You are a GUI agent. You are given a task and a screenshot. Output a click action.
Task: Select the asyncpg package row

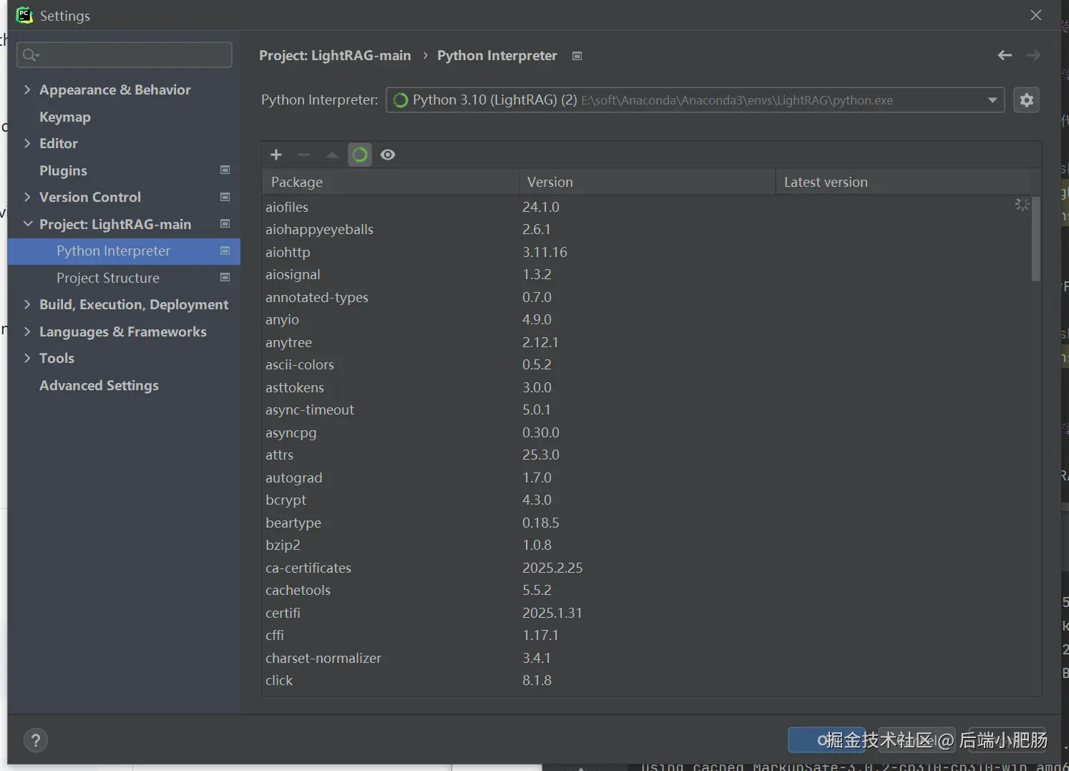[x=647, y=432]
